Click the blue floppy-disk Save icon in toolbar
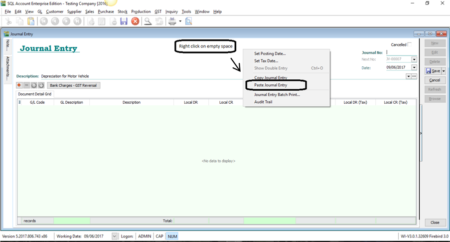The image size is (450, 242). [124, 21]
